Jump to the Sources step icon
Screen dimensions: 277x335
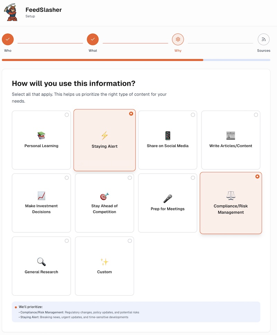click(x=263, y=39)
